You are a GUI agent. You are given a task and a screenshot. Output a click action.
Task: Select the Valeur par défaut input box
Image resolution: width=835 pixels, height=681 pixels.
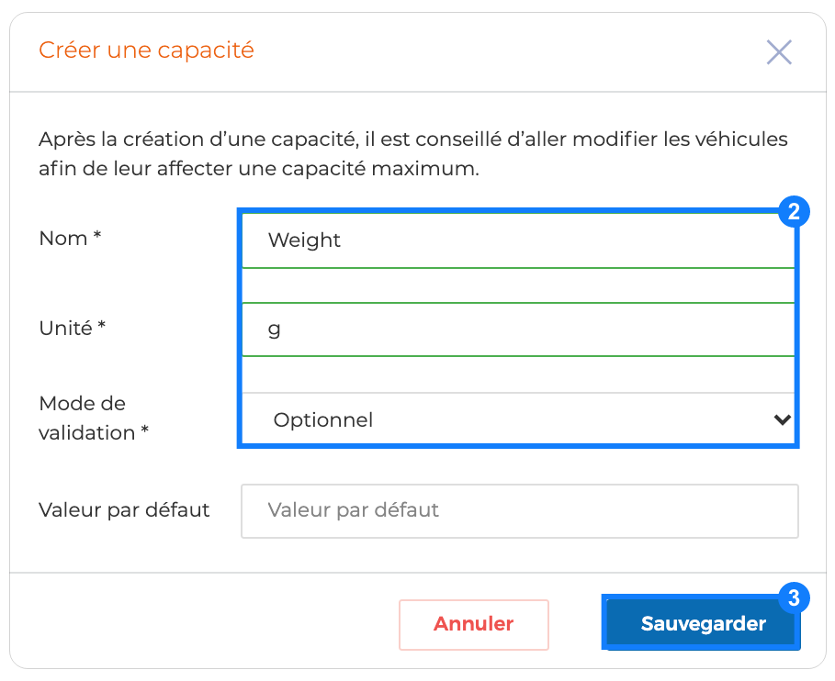click(x=520, y=510)
